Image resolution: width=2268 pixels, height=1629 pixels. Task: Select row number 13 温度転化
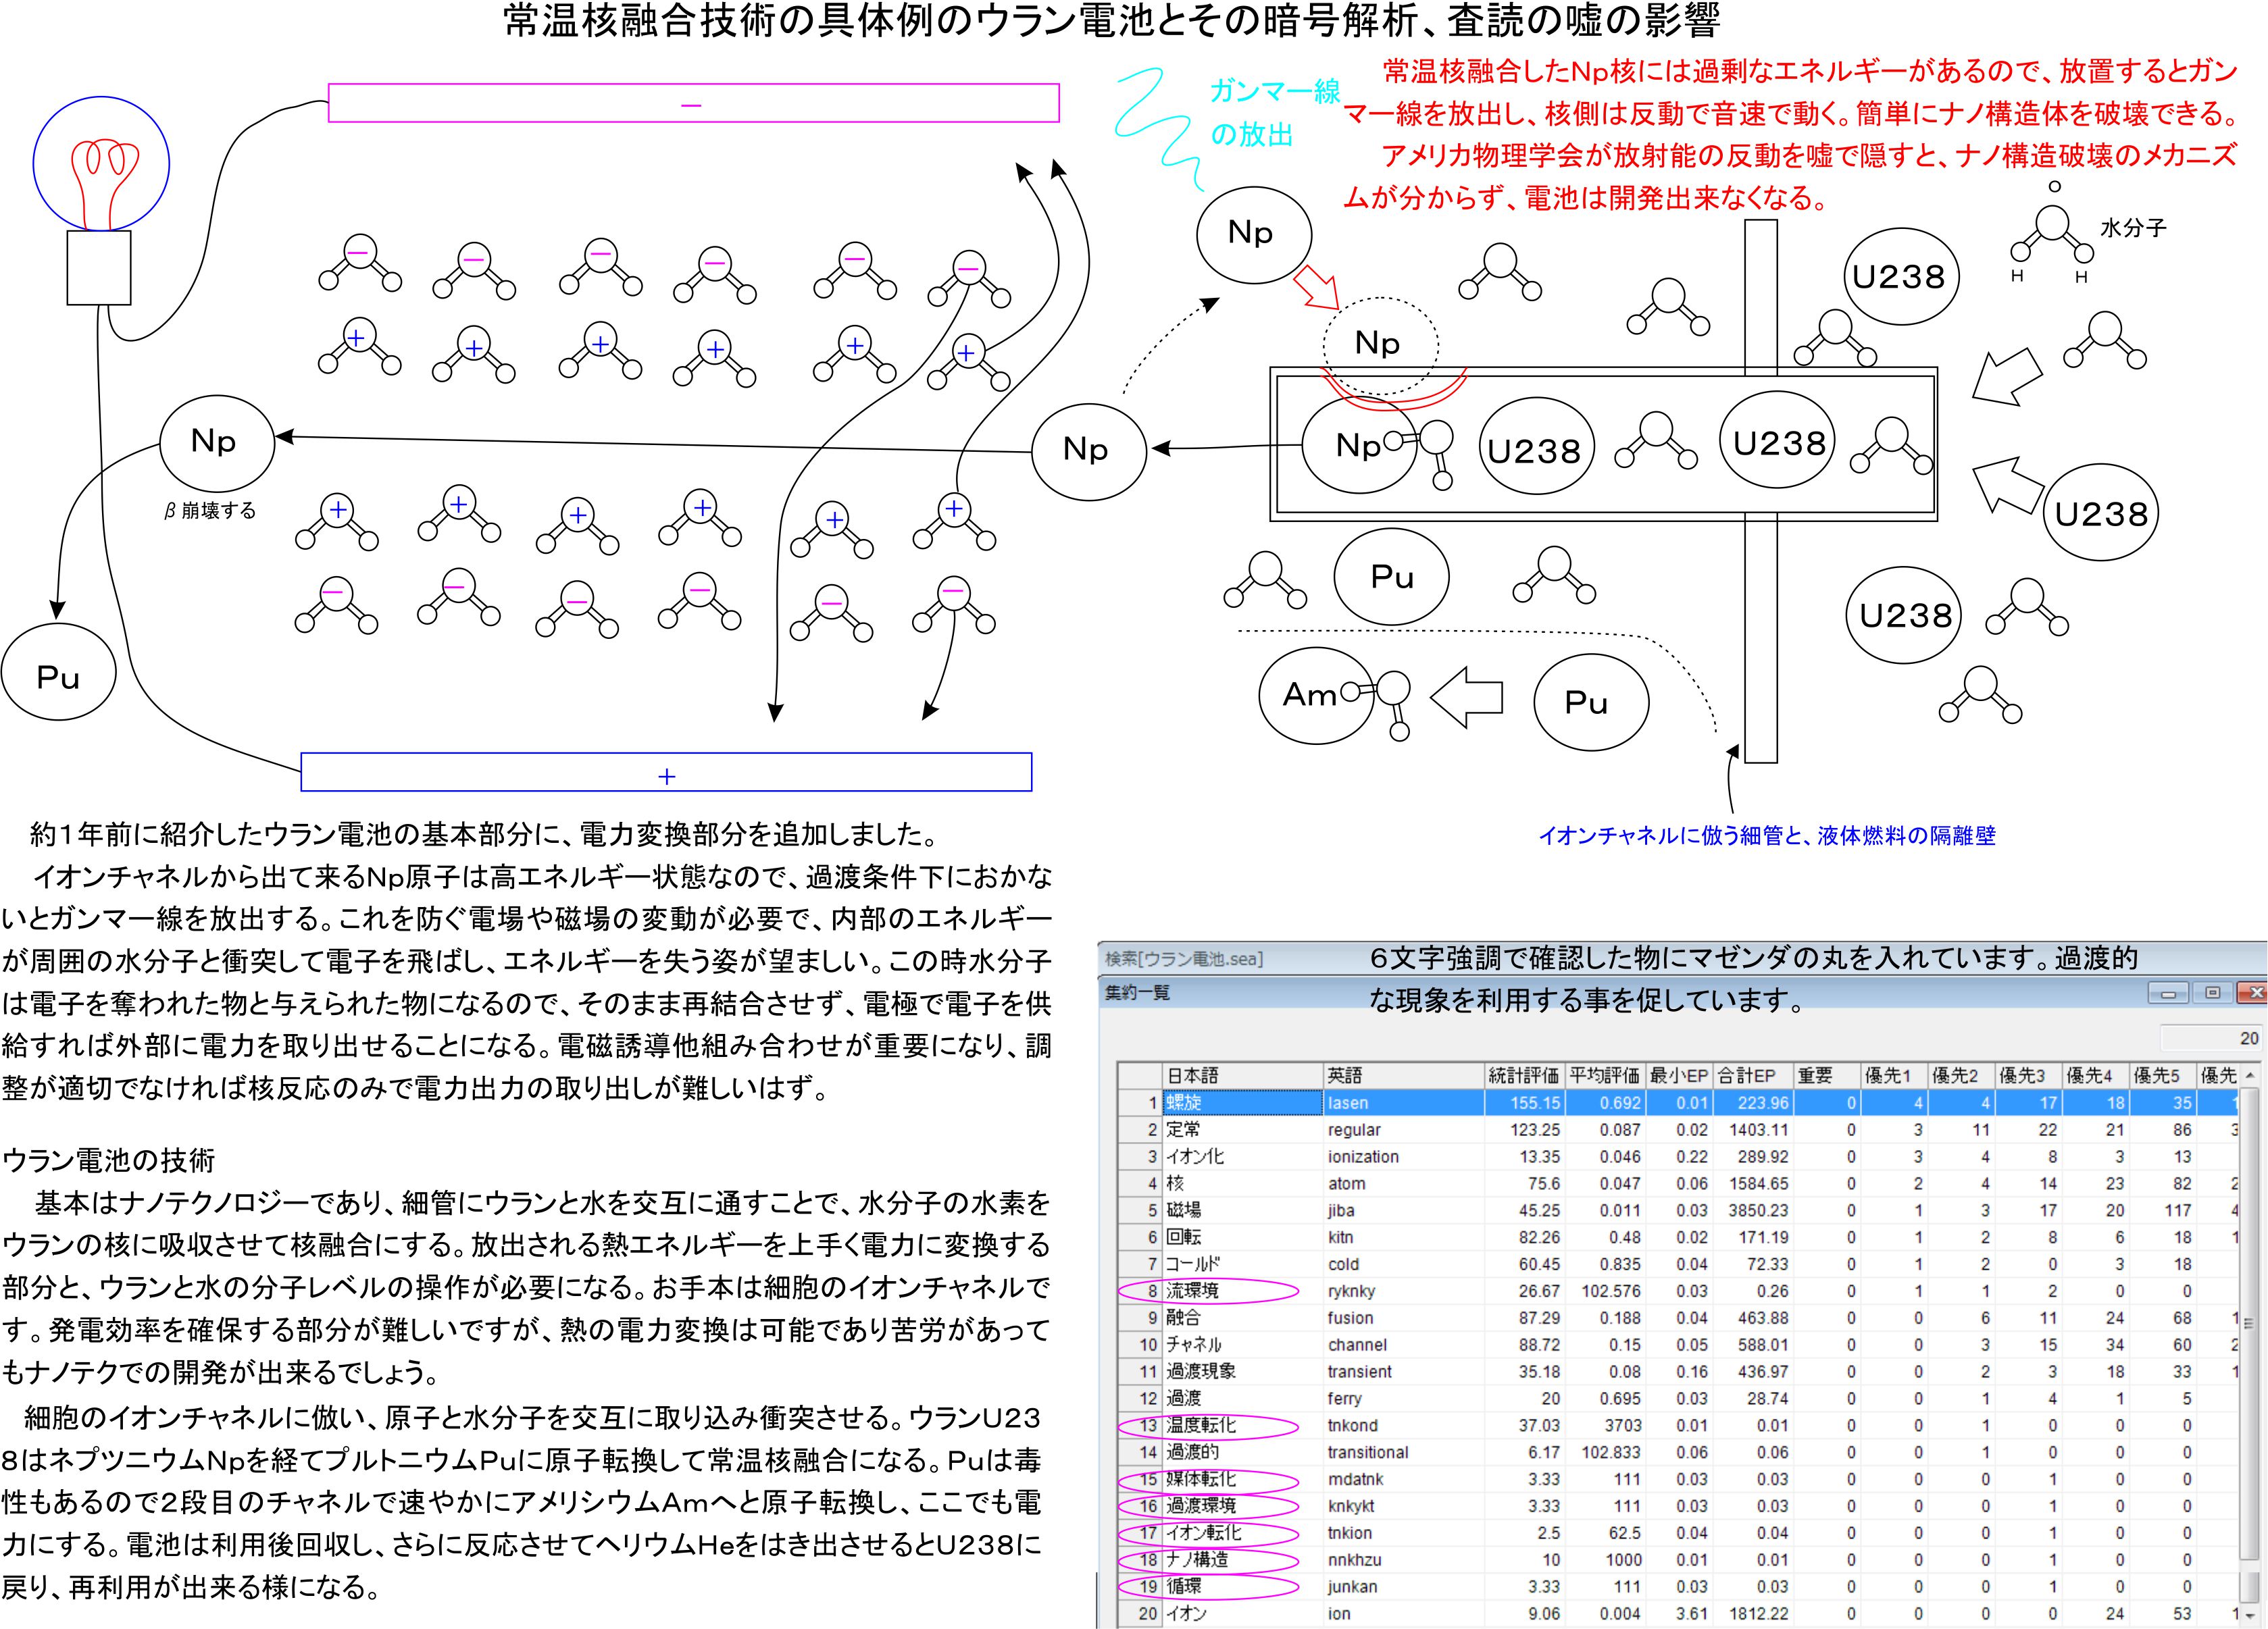tap(1147, 1426)
